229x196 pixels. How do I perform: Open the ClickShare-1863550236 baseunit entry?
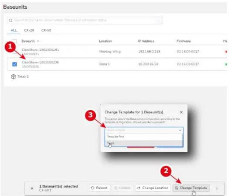40,62
